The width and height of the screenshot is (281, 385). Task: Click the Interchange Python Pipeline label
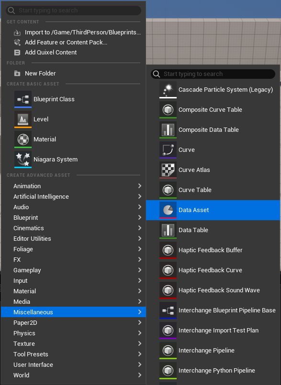(x=217, y=371)
